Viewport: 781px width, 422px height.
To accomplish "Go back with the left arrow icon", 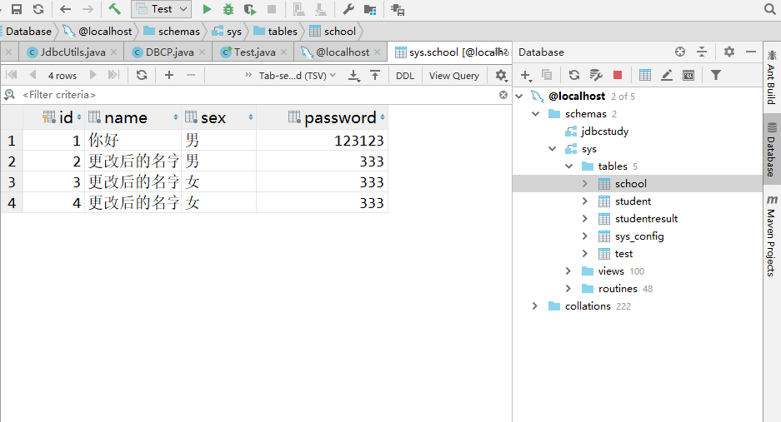I will 65,9.
